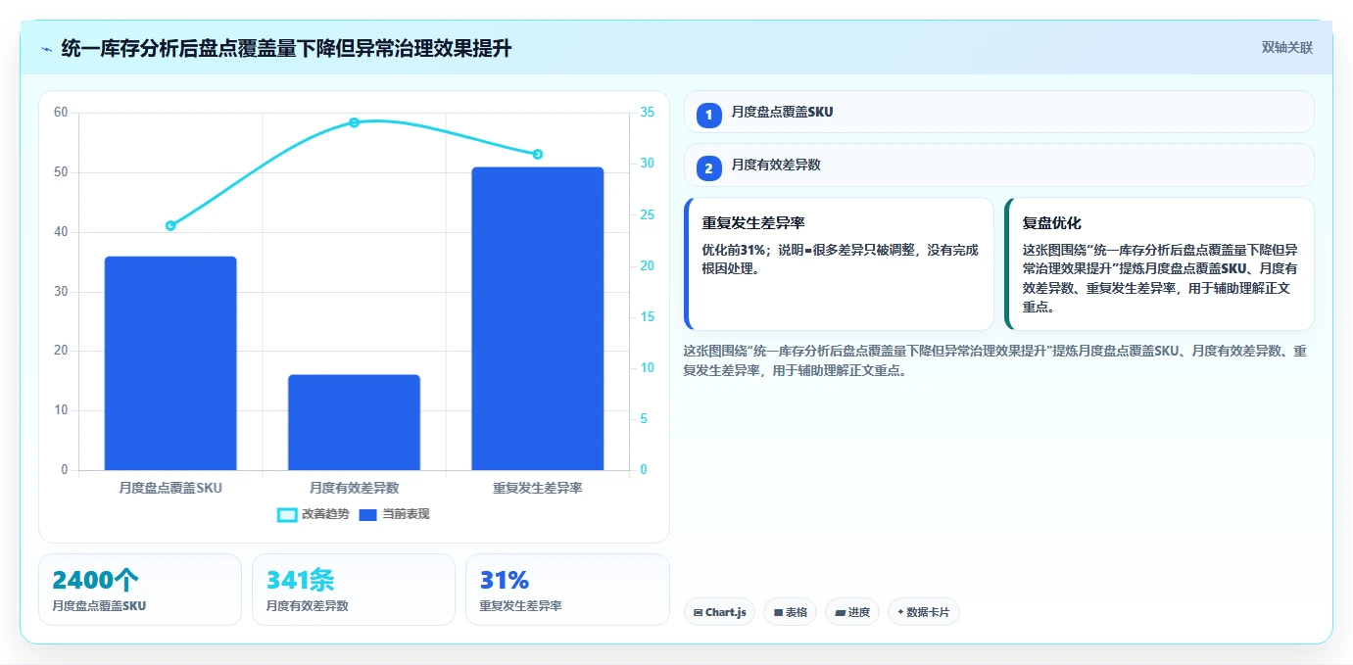Click the x-axis label 重复发生差异率
1353x665 pixels.
coord(537,488)
